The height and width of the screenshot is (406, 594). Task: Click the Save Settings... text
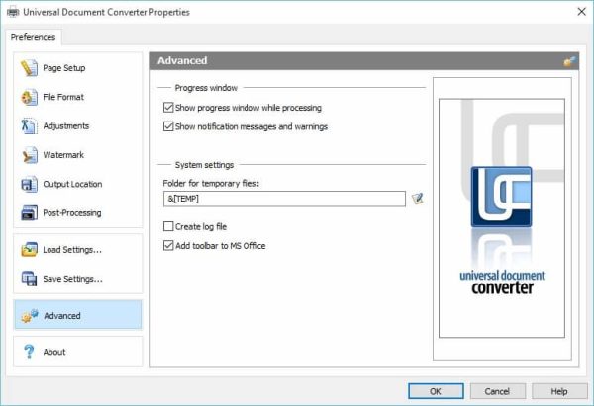72,279
